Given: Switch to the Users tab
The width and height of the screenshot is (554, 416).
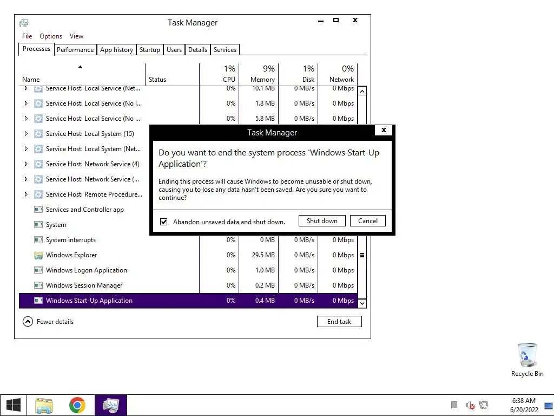Looking at the screenshot, I should (x=174, y=49).
